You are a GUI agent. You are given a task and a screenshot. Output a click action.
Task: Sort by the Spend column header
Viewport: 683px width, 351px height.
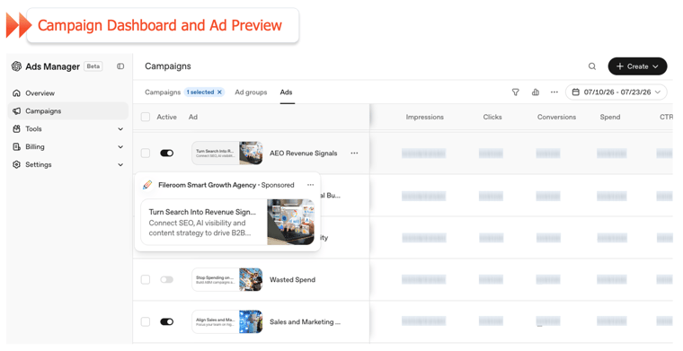[610, 117]
